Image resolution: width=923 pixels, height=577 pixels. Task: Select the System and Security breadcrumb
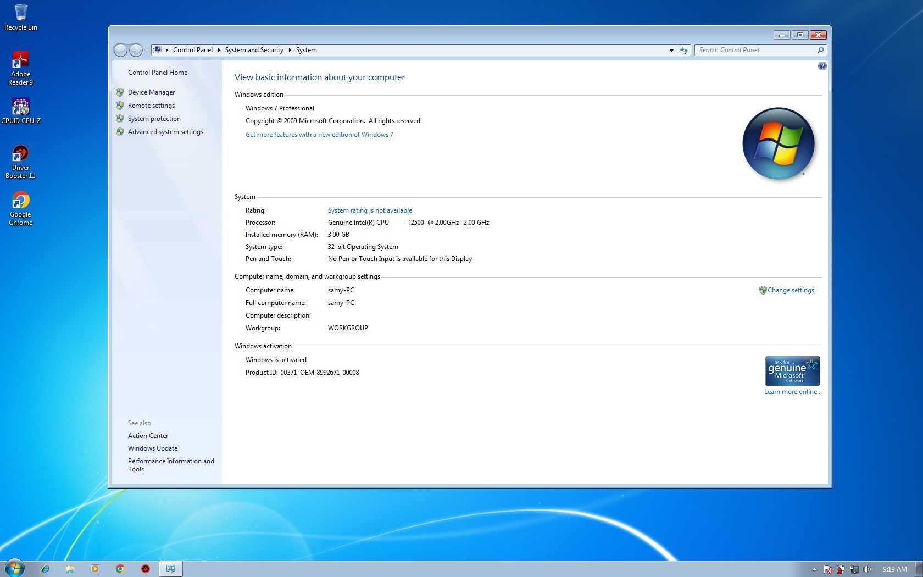tap(254, 50)
